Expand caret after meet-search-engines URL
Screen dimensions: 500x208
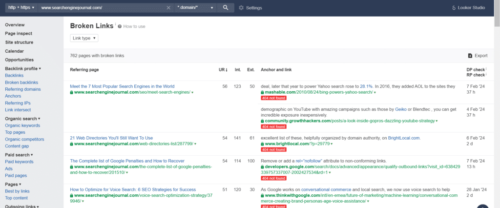click(x=192, y=92)
